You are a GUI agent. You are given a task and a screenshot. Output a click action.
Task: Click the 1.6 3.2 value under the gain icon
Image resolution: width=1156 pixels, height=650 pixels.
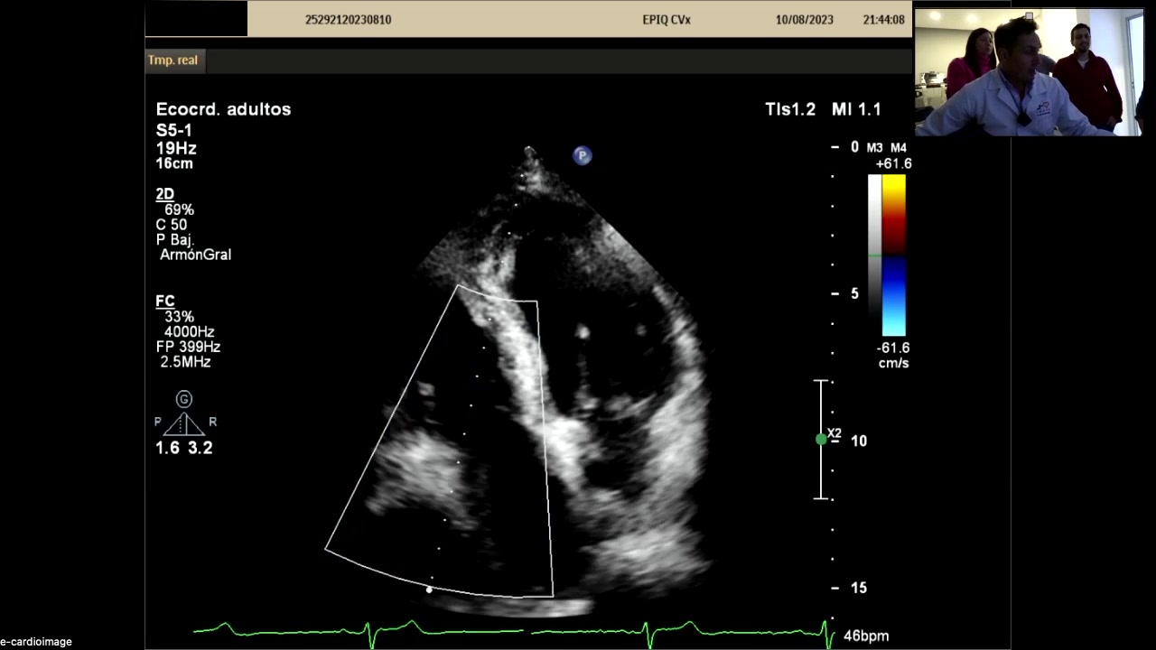[x=184, y=448]
